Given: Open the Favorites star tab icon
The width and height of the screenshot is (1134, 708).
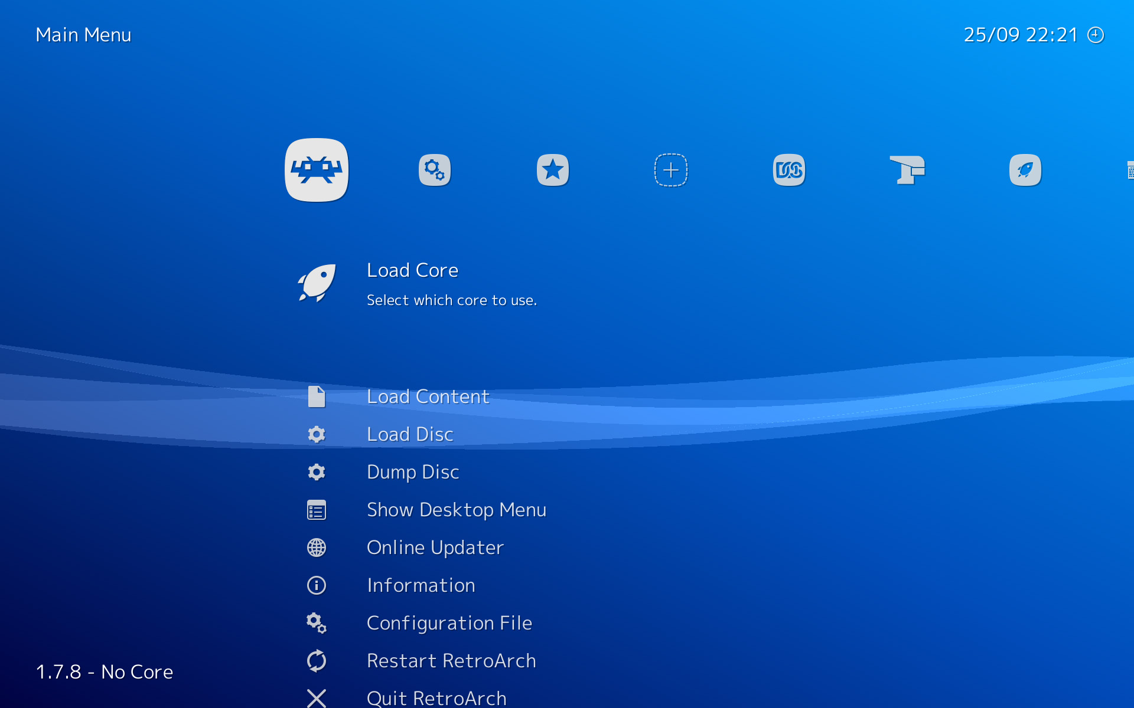Looking at the screenshot, I should tap(552, 170).
